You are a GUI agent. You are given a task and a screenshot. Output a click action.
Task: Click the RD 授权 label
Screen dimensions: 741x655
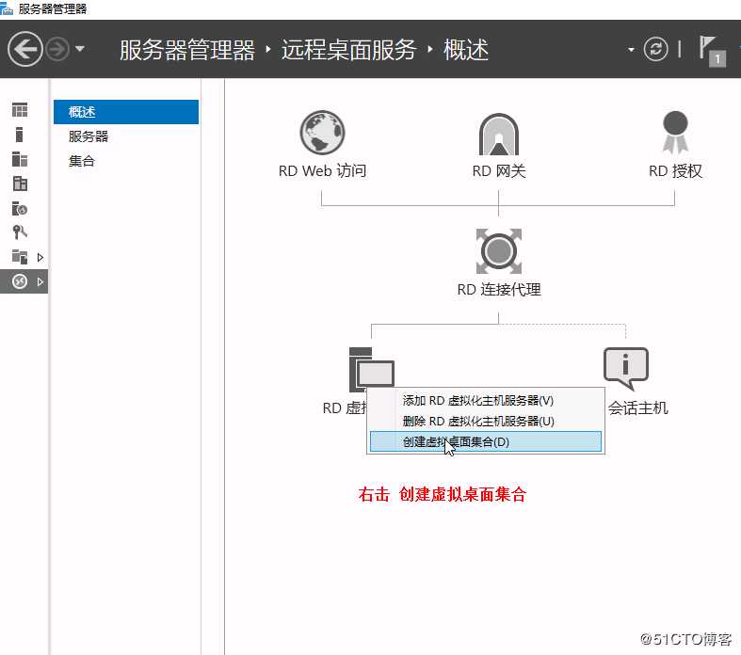pos(675,171)
